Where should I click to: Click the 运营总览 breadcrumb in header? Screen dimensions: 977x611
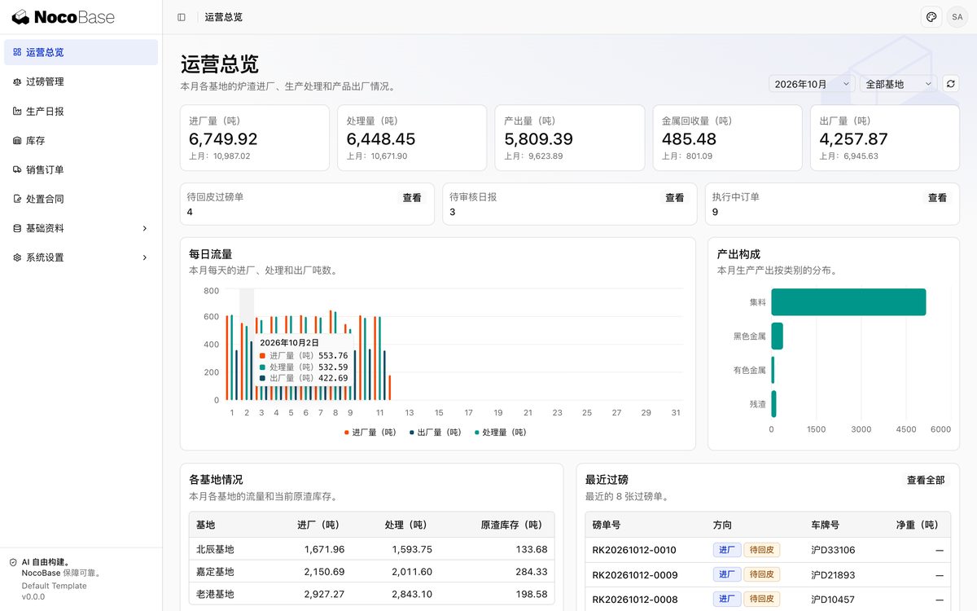click(223, 17)
